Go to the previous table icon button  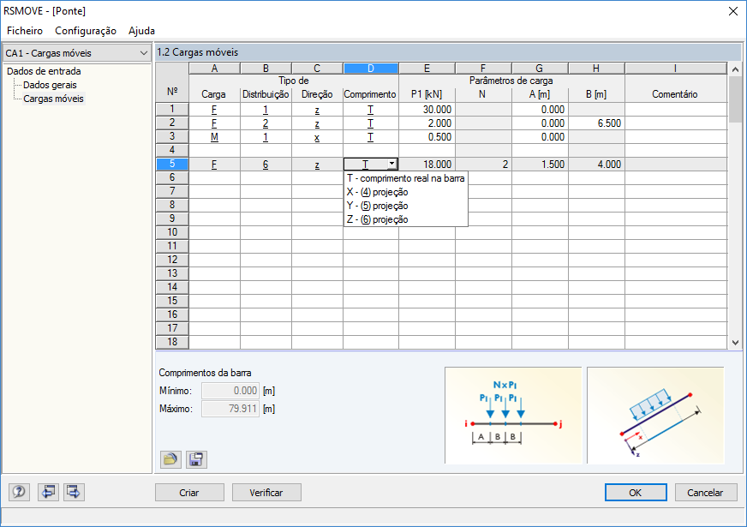click(48, 492)
